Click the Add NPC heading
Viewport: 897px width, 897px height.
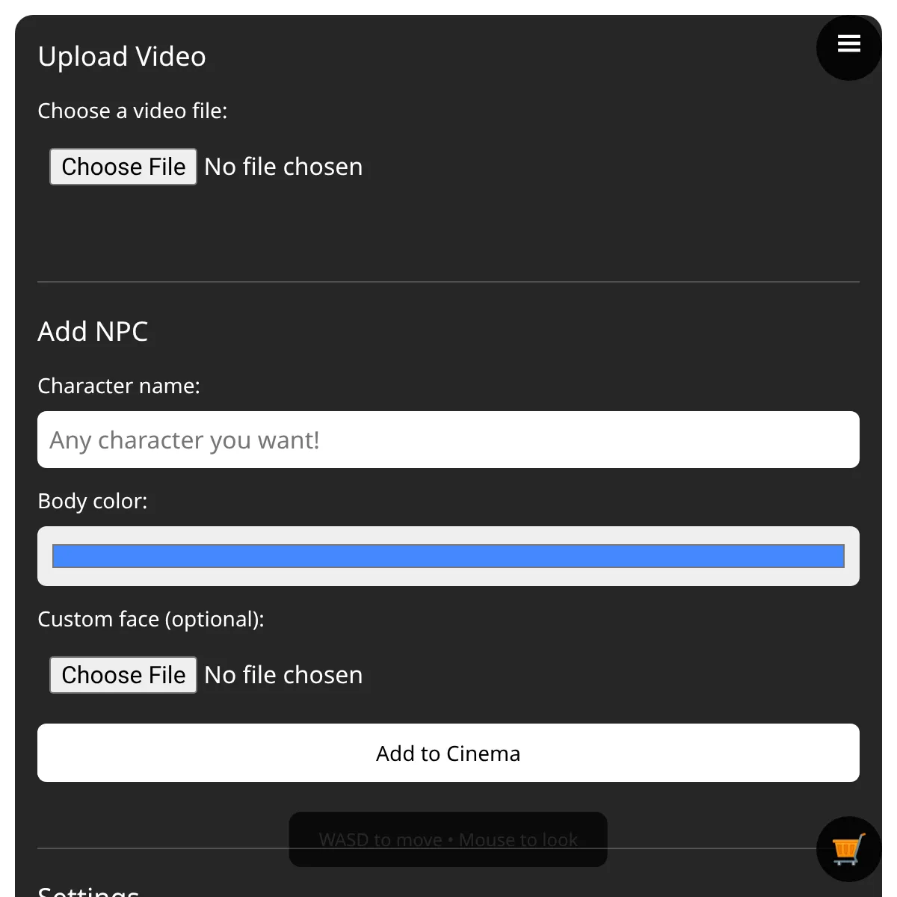pos(93,331)
